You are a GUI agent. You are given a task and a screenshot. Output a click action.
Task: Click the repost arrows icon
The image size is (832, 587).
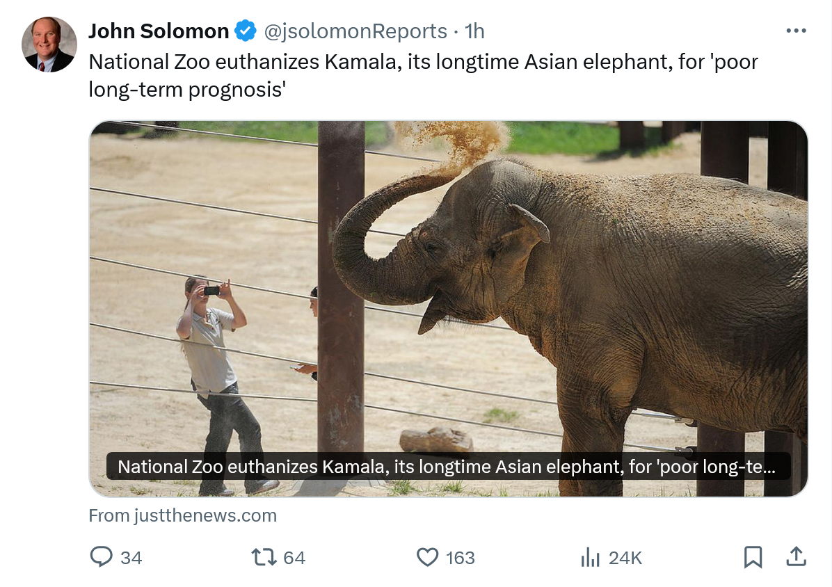pos(264,557)
